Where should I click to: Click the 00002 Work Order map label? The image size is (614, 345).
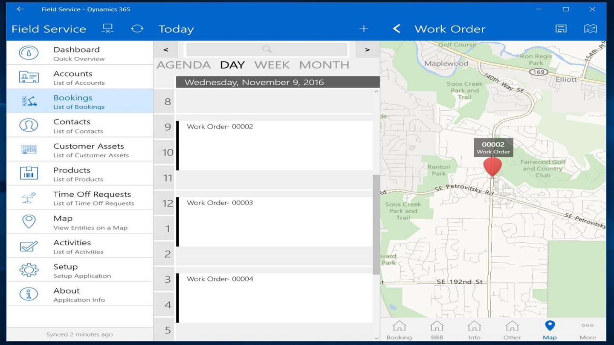[493, 147]
